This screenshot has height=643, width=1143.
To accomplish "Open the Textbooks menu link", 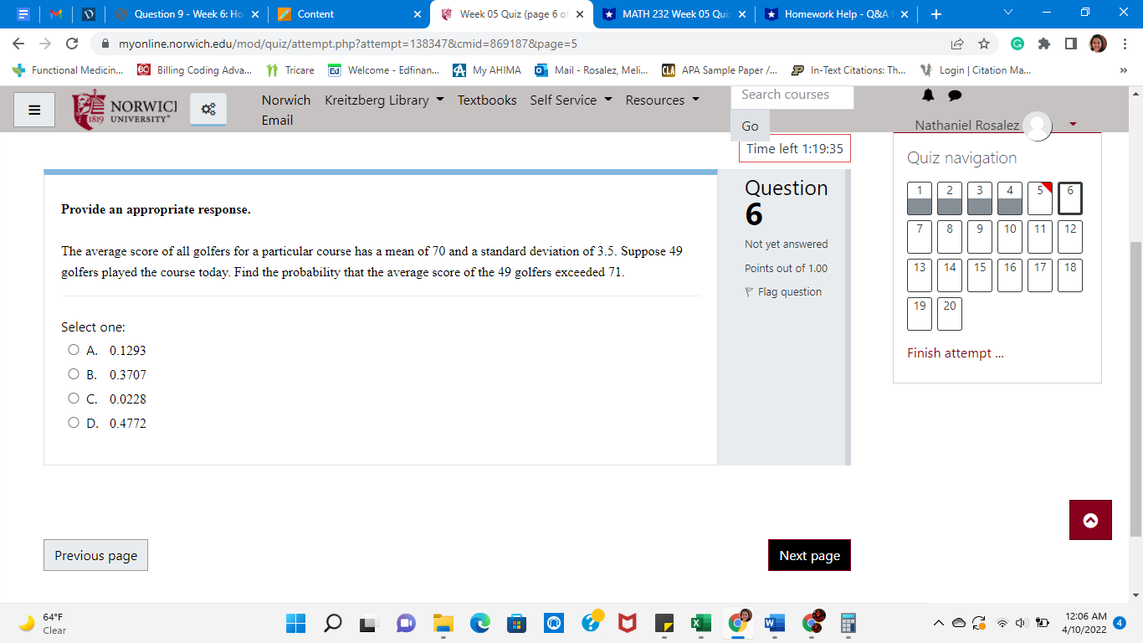I will point(487,100).
